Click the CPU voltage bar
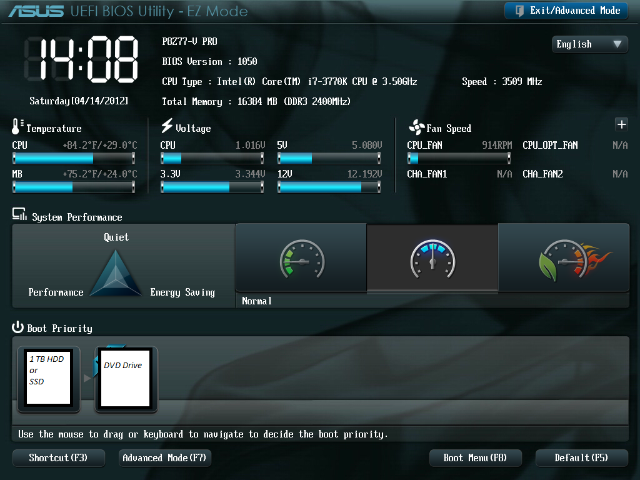The width and height of the screenshot is (640, 480). point(212,158)
